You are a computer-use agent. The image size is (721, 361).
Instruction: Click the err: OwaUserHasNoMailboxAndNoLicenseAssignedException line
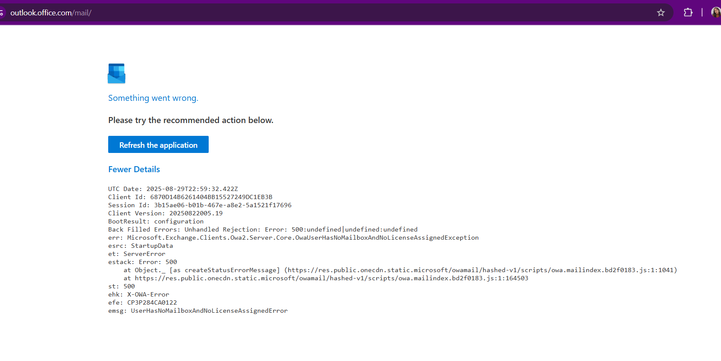click(x=293, y=238)
